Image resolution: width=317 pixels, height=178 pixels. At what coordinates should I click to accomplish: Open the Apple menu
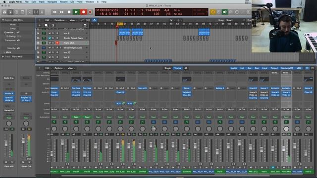point(4,2)
